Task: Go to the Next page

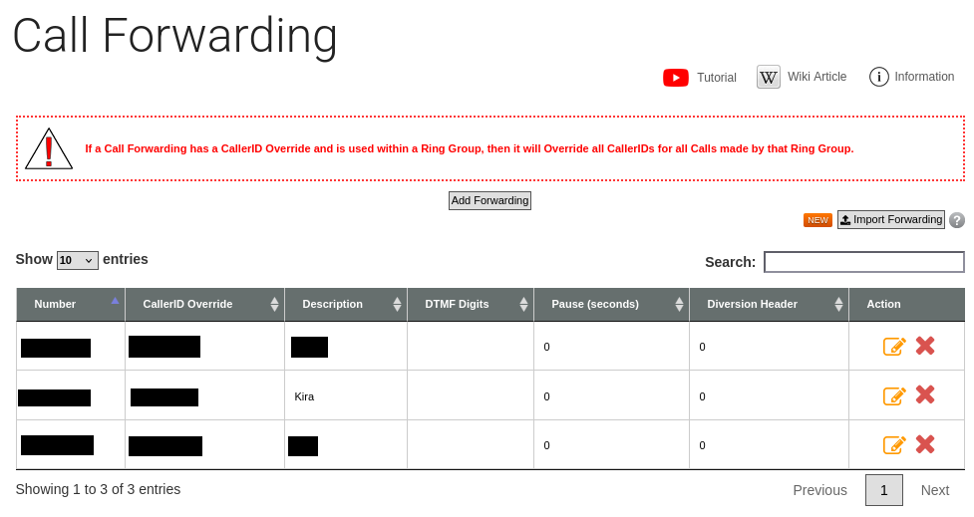Action: (x=935, y=490)
